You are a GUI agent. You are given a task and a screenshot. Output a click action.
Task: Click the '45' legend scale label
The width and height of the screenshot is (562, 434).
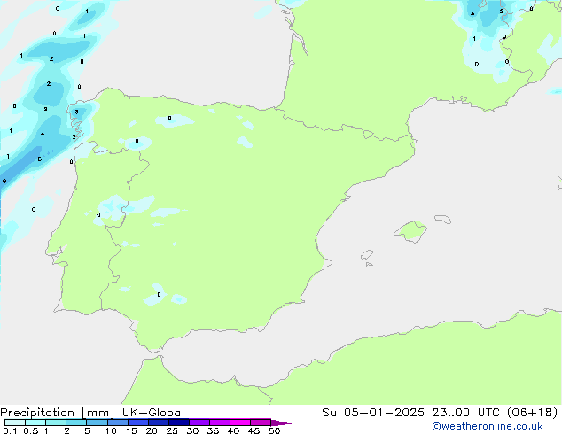coord(254,430)
